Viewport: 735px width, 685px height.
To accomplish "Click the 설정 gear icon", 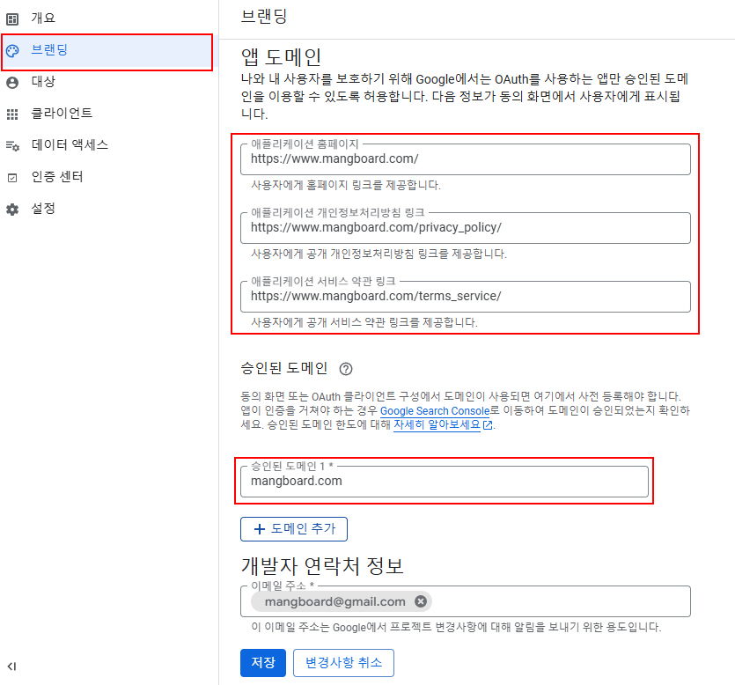I will click(12, 210).
